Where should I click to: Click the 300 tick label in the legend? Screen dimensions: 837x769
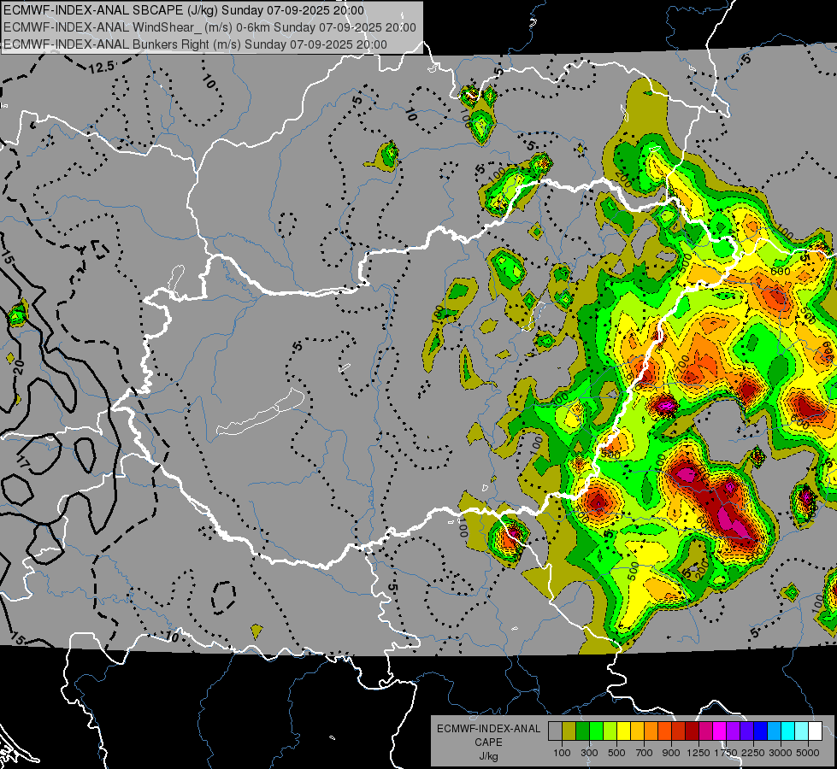[x=589, y=753]
